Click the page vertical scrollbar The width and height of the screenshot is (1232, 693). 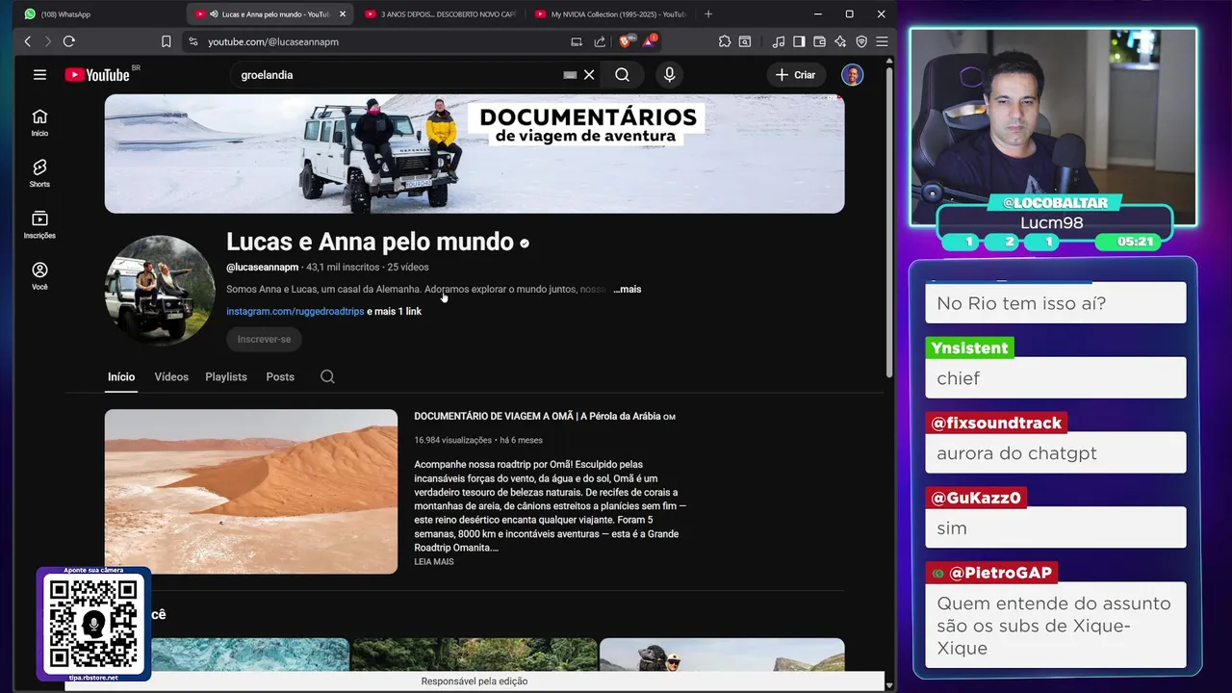pyautogui.click(x=889, y=221)
